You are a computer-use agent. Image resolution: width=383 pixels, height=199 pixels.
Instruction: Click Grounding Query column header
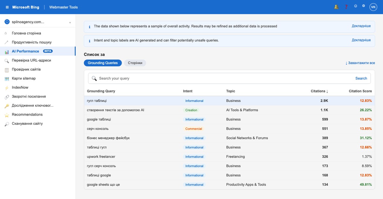point(101,91)
